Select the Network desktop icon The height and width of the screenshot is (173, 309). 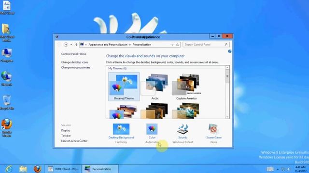[x=7, y=78]
